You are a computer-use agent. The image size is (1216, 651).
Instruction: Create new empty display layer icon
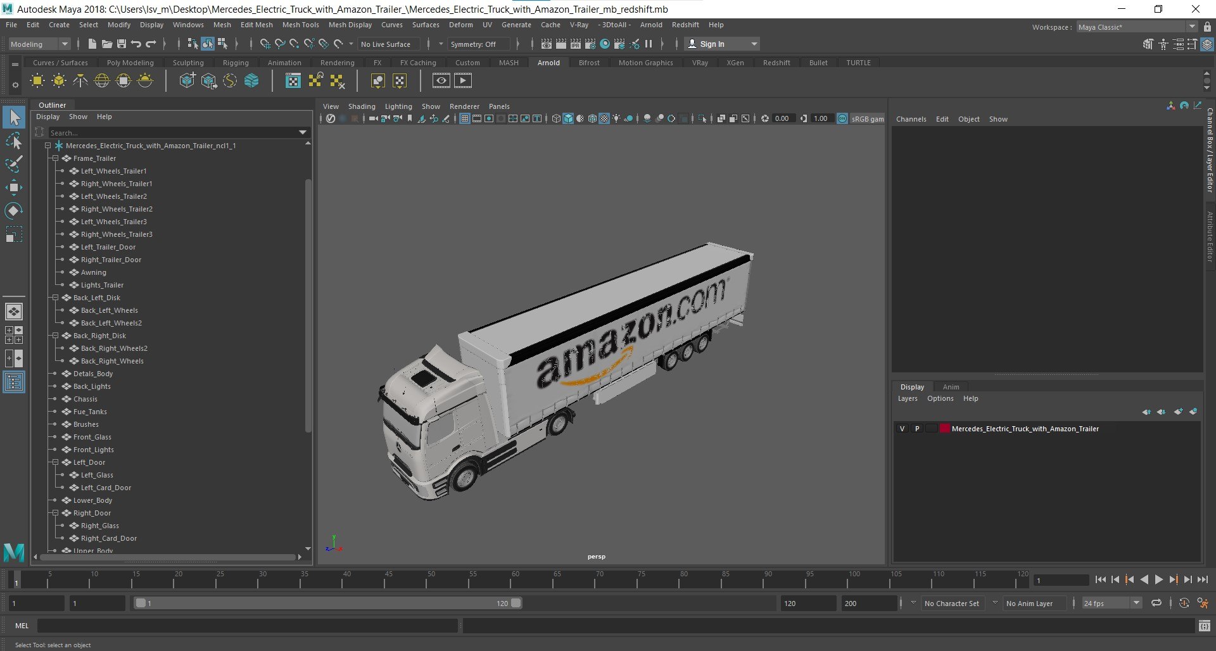1178,412
